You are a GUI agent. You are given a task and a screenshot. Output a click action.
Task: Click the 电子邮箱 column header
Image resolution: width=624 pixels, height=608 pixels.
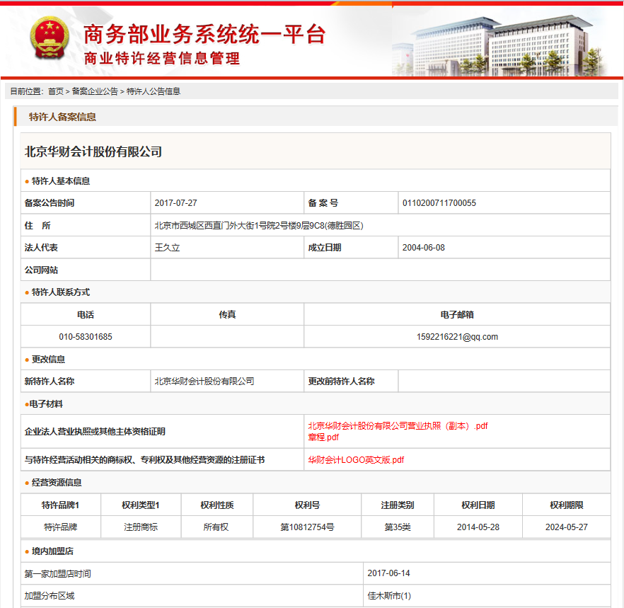click(457, 314)
